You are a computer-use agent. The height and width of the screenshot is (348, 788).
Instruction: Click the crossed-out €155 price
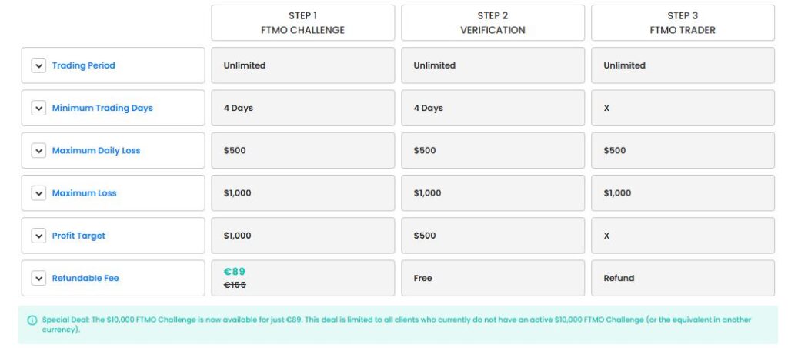[x=235, y=285]
